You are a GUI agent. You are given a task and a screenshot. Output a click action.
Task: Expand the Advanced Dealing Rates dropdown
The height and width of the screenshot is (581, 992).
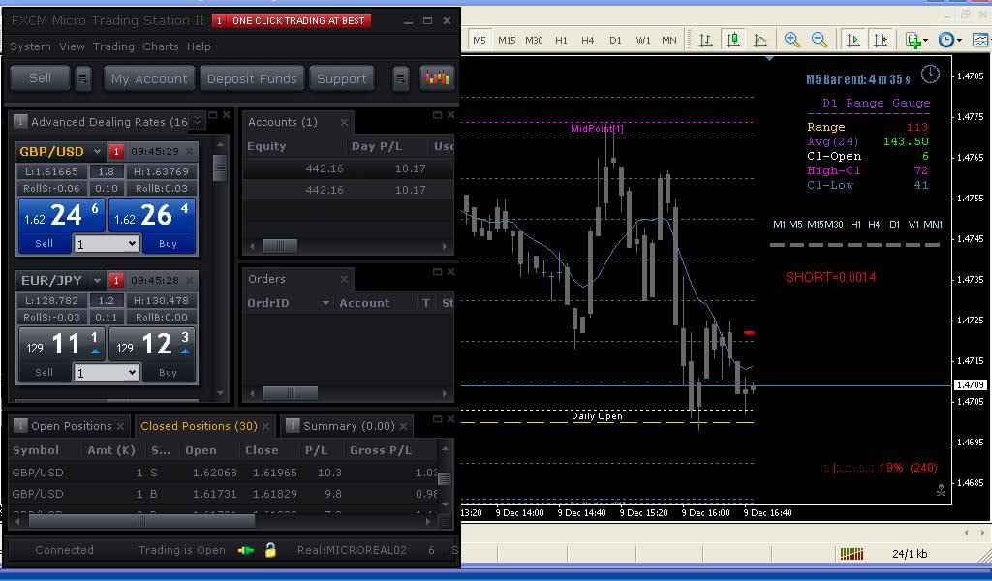click(x=198, y=121)
